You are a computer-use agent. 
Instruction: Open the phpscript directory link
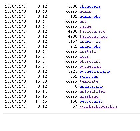[90, 61]
